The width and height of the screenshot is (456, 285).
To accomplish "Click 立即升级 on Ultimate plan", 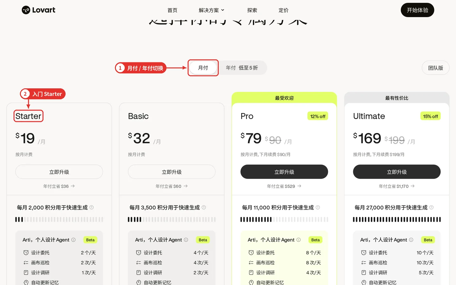I will (397, 172).
